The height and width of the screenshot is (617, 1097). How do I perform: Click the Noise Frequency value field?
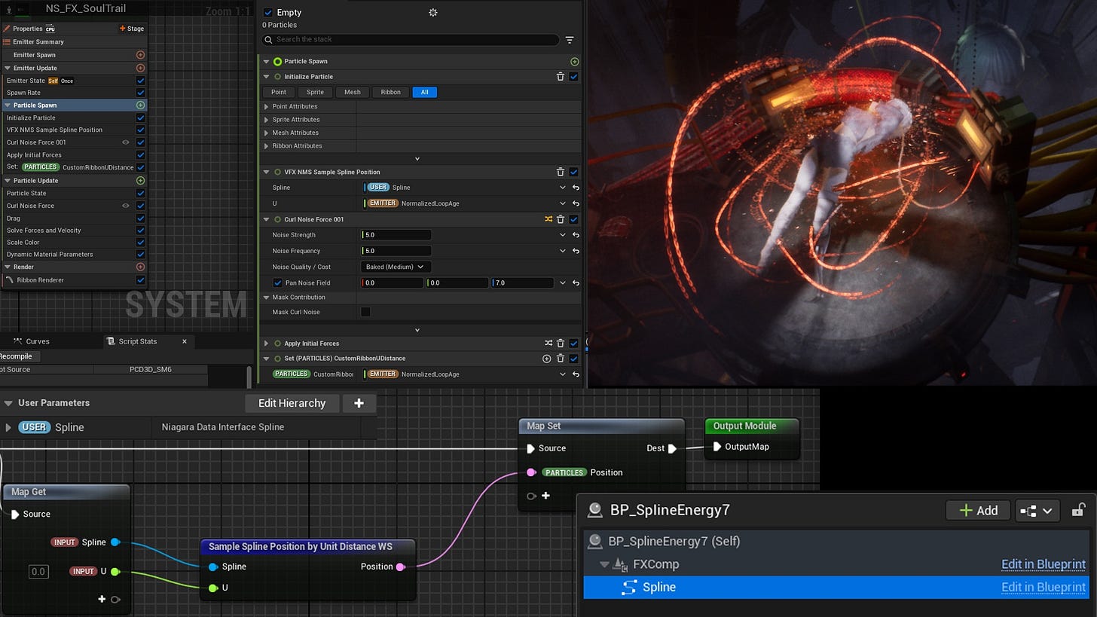pos(396,251)
